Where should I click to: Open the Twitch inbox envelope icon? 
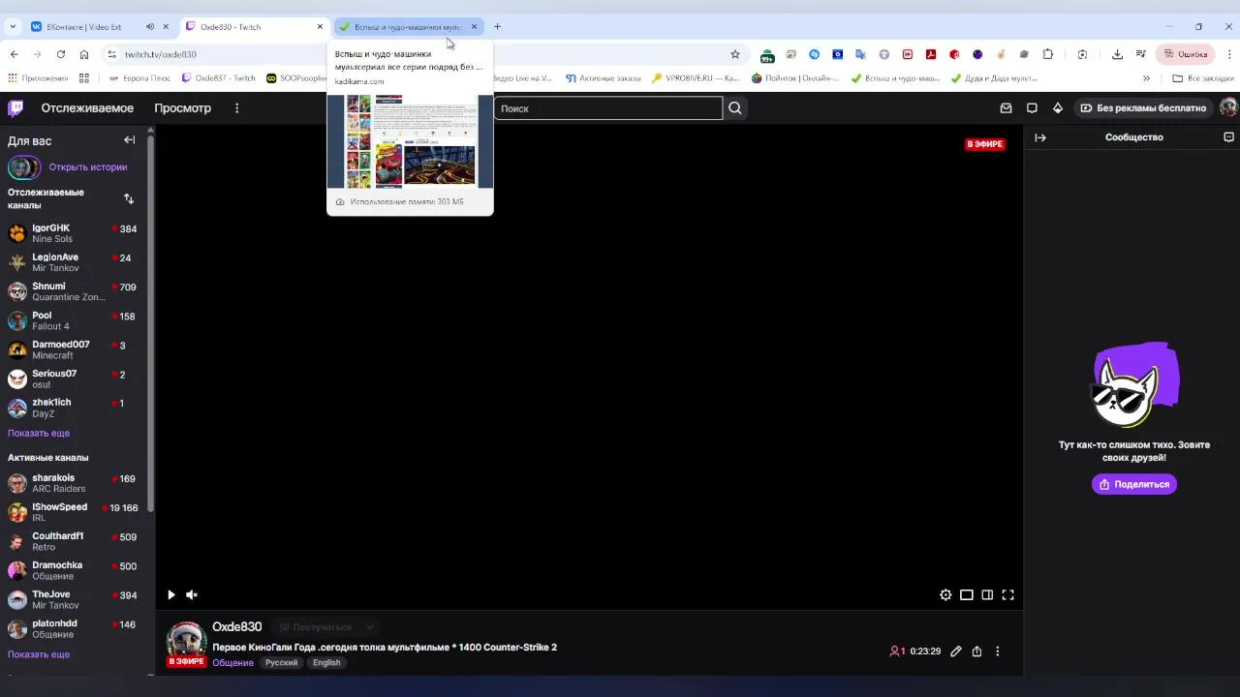point(1006,108)
